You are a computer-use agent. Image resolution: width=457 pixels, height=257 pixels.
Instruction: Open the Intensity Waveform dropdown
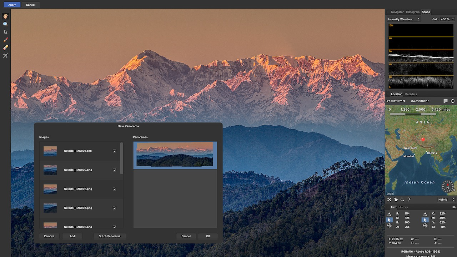tap(404, 19)
